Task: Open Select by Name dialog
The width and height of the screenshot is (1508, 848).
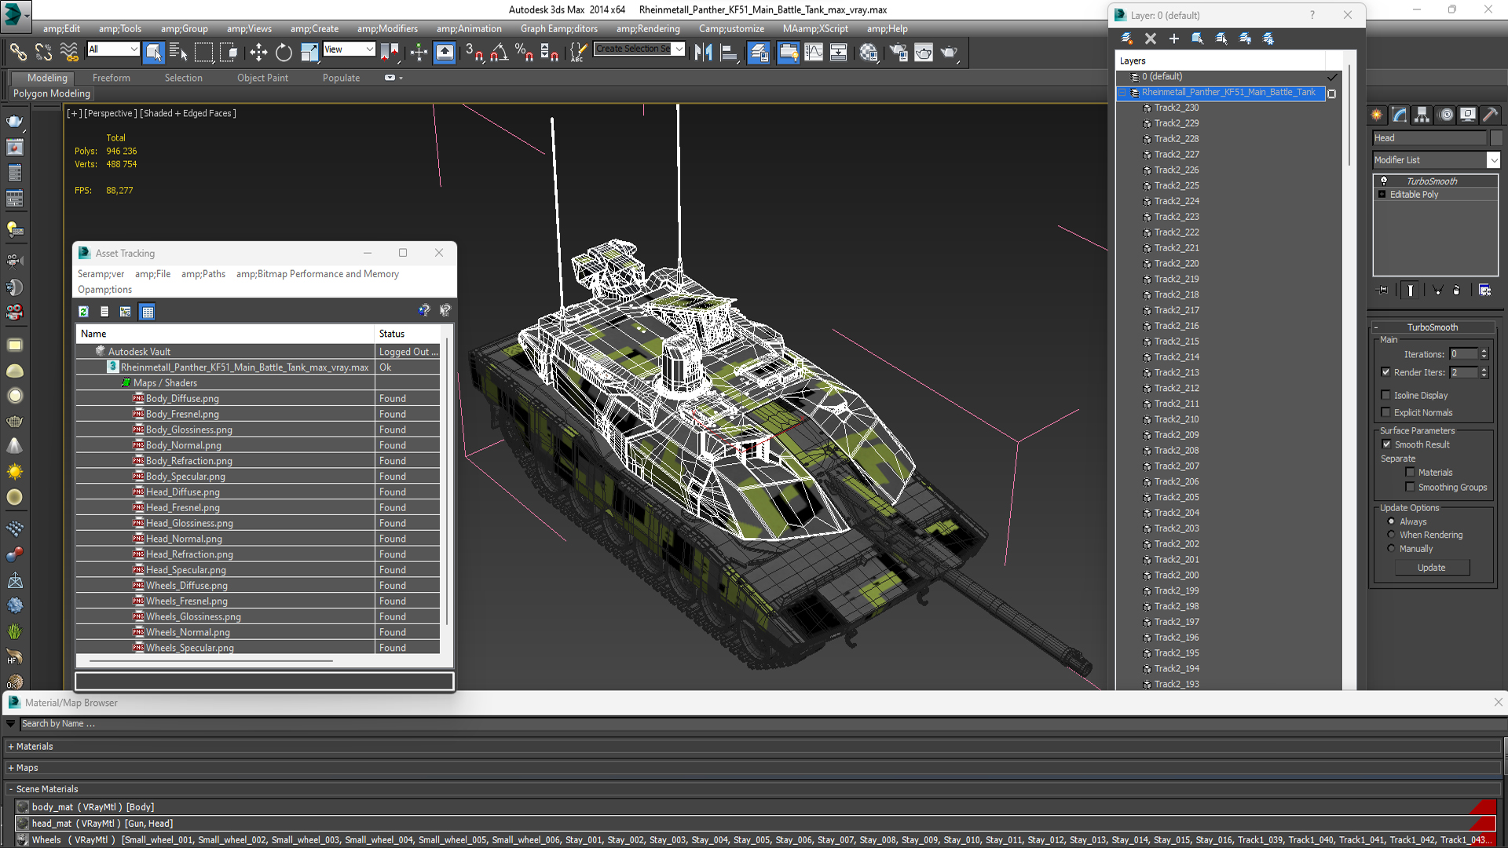Action: [178, 52]
